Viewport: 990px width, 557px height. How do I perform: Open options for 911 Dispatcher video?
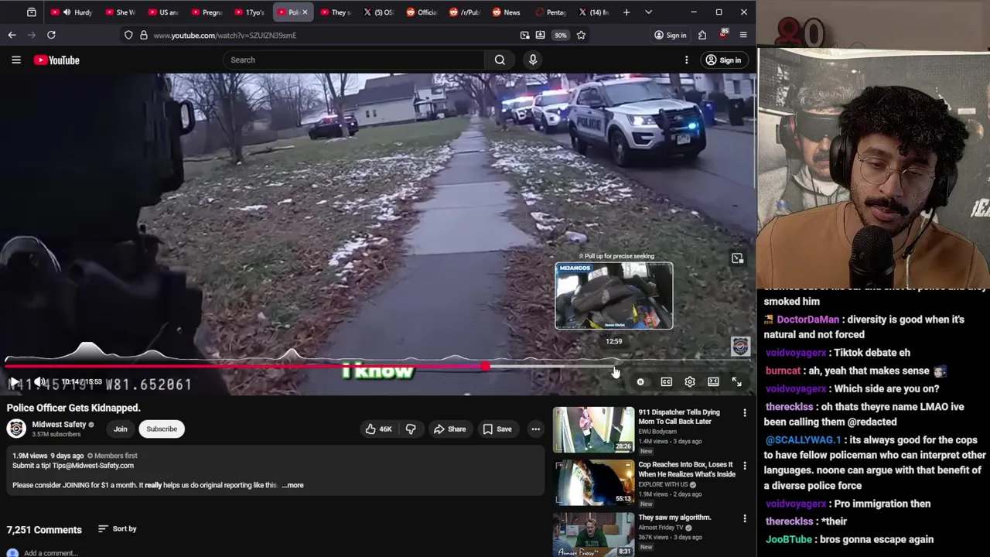[745, 413]
